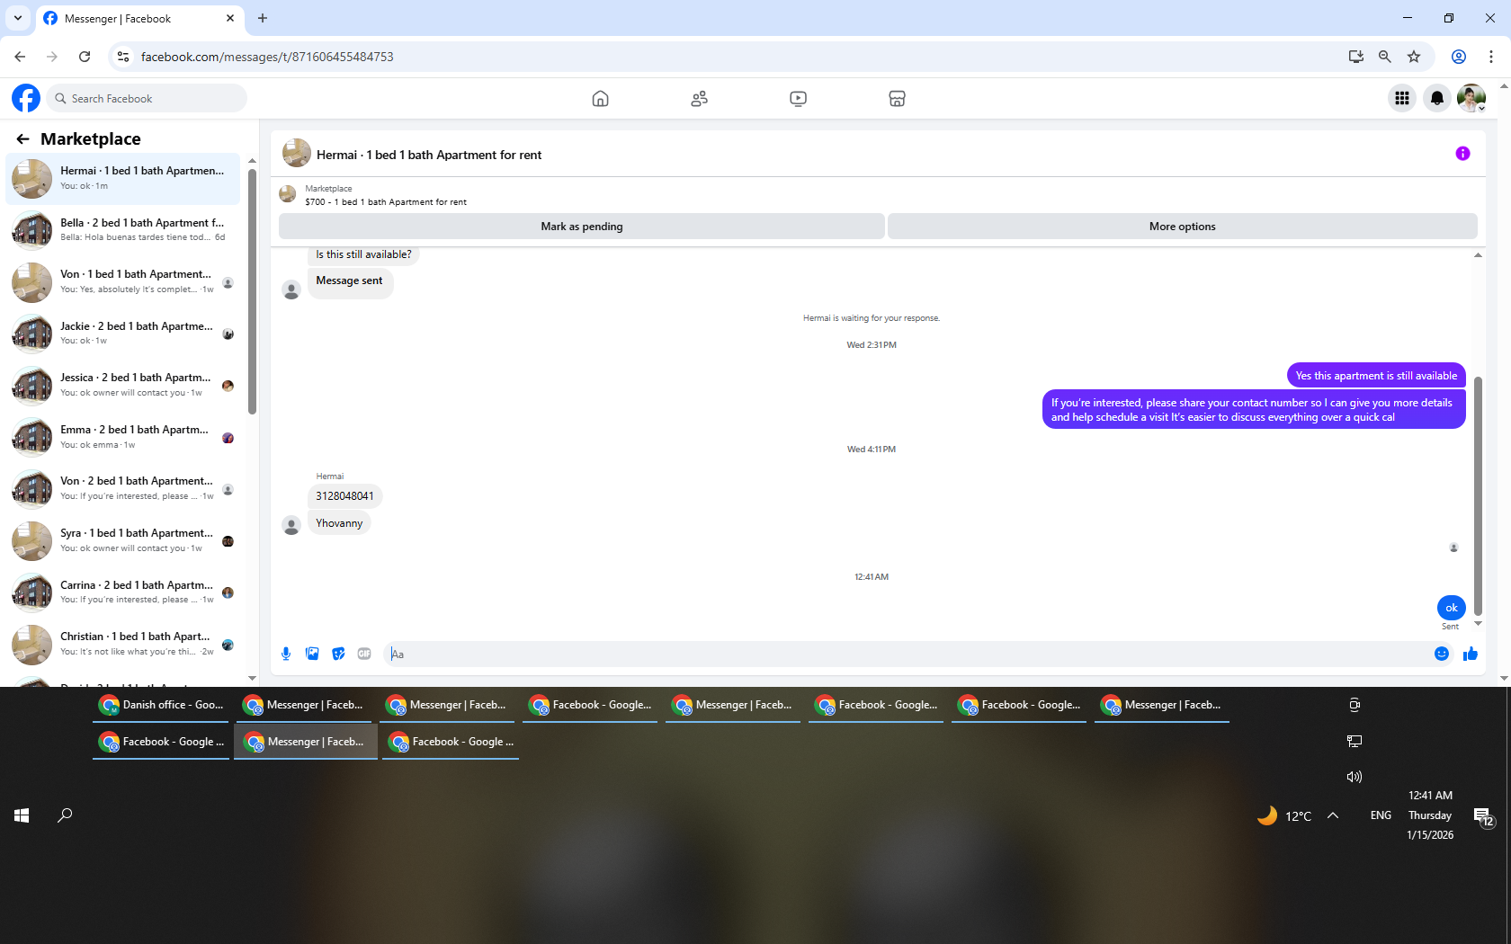Open the Friends icon in top navigation
This screenshot has height=944, width=1511.
click(699, 99)
